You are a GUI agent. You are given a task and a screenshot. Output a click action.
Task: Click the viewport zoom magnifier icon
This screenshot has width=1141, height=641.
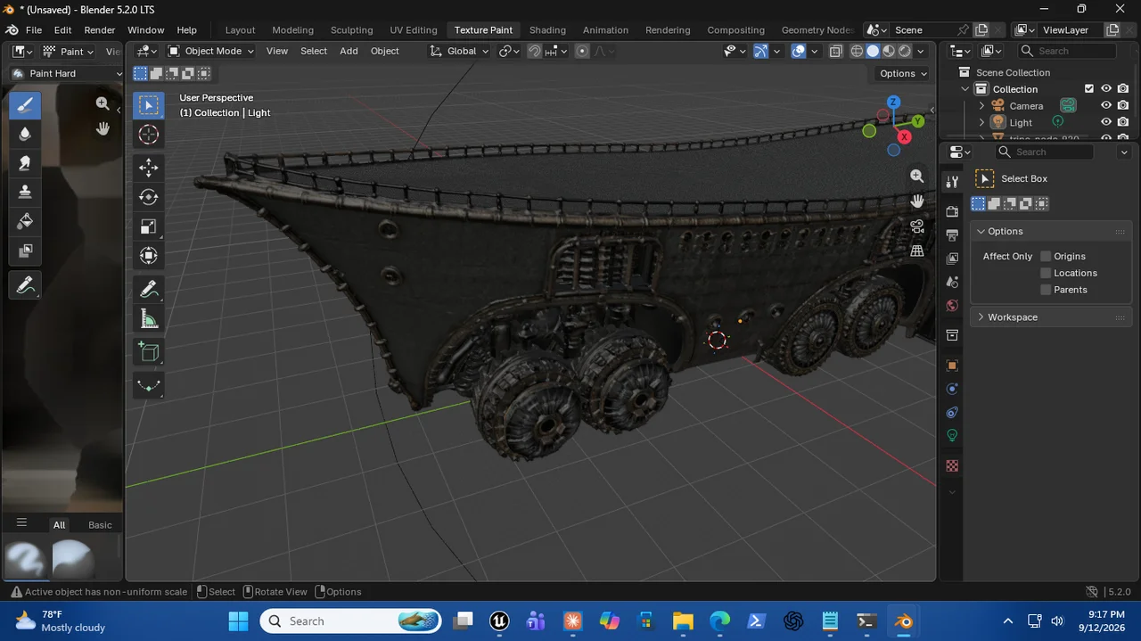[917, 177]
